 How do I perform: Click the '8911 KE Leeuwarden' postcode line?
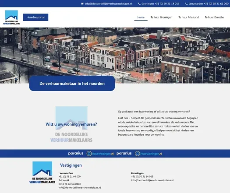point(70,184)
